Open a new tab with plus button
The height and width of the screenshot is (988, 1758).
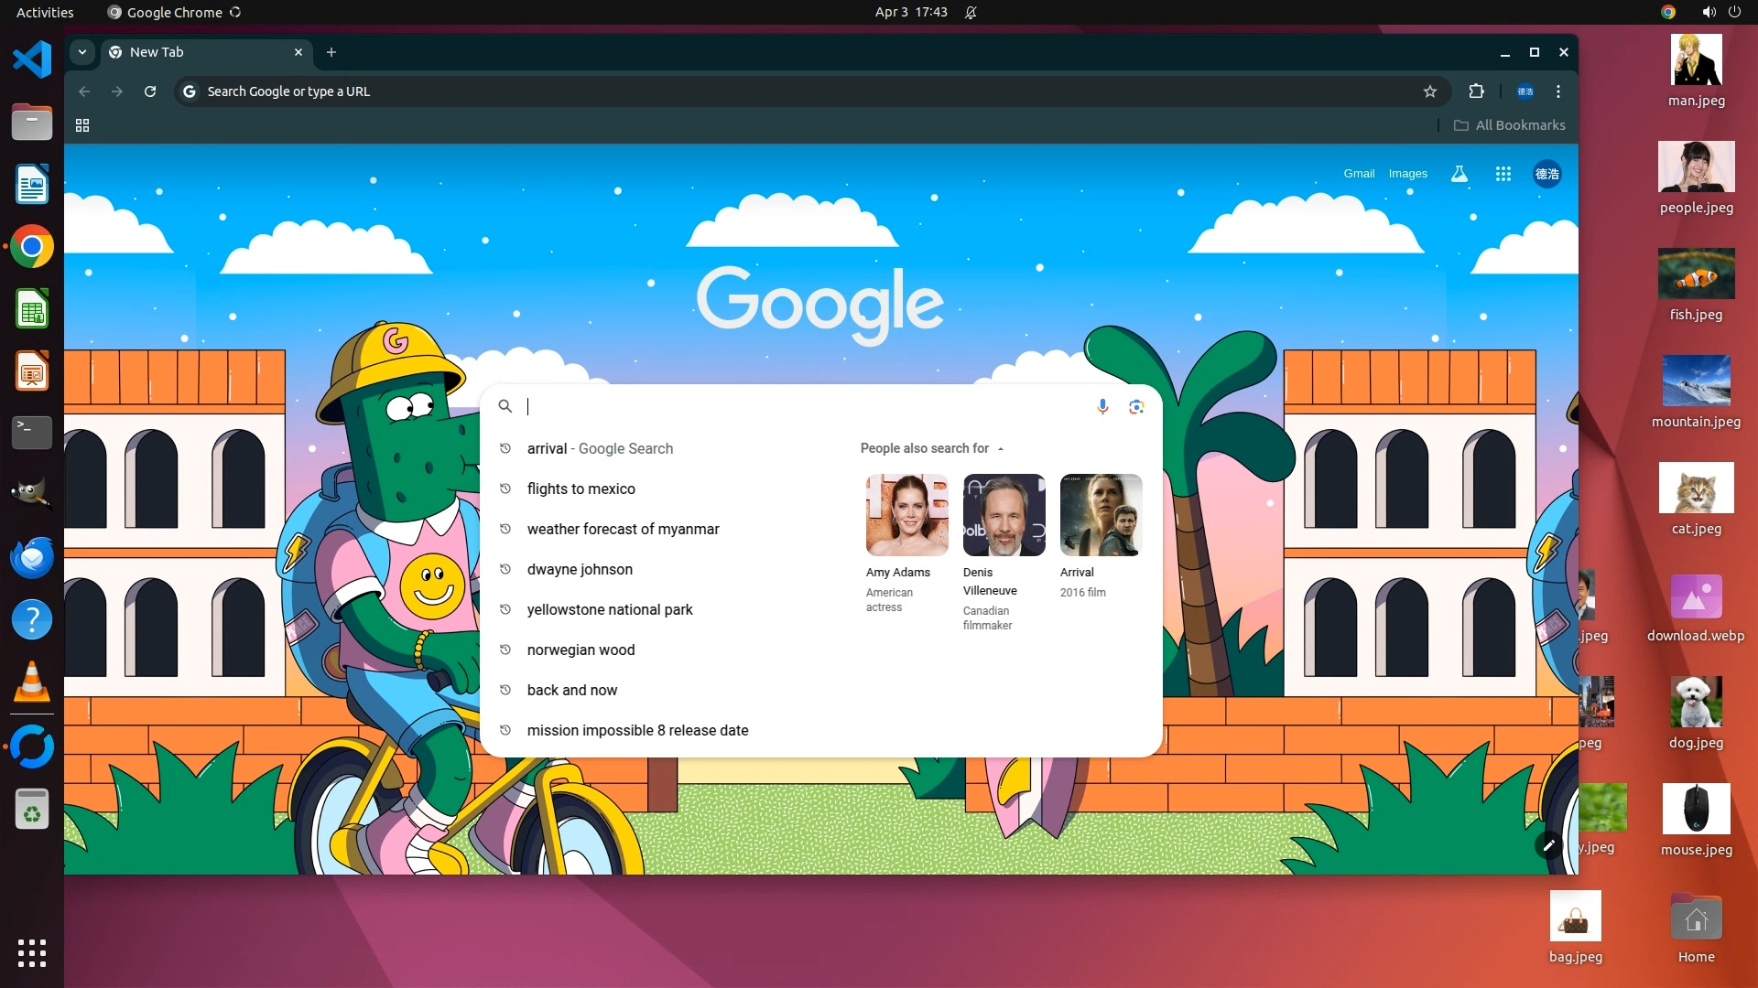(x=331, y=52)
